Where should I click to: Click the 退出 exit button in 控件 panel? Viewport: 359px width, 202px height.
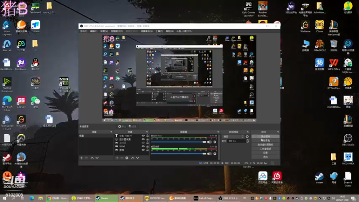265,157
